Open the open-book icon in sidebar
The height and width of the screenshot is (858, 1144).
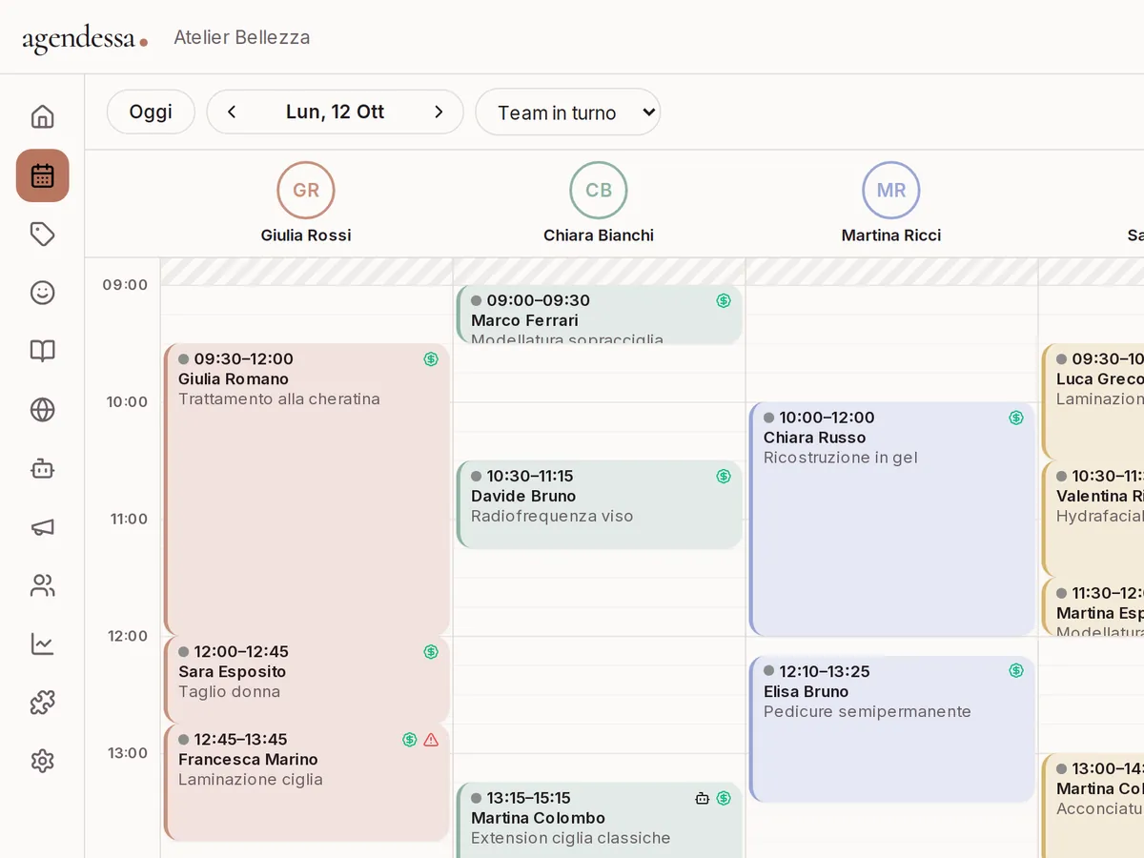(x=42, y=351)
